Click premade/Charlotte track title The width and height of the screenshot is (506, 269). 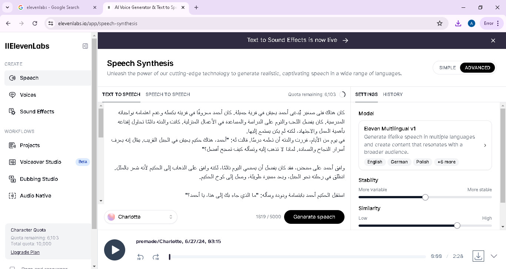pos(178,242)
